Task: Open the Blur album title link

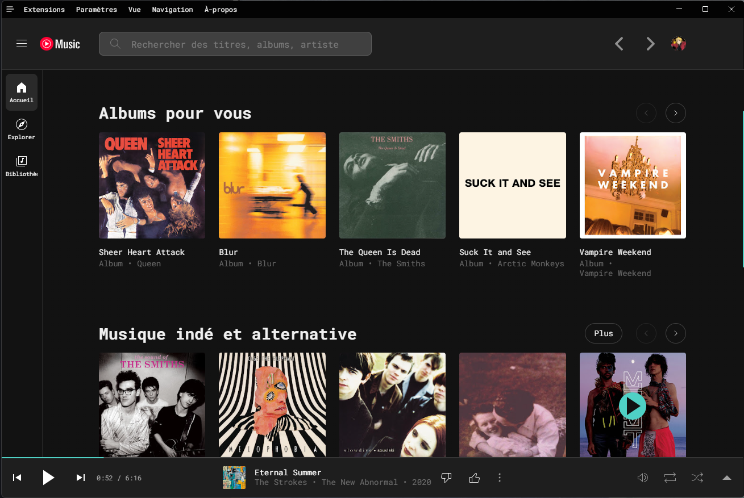Action: 228,252
